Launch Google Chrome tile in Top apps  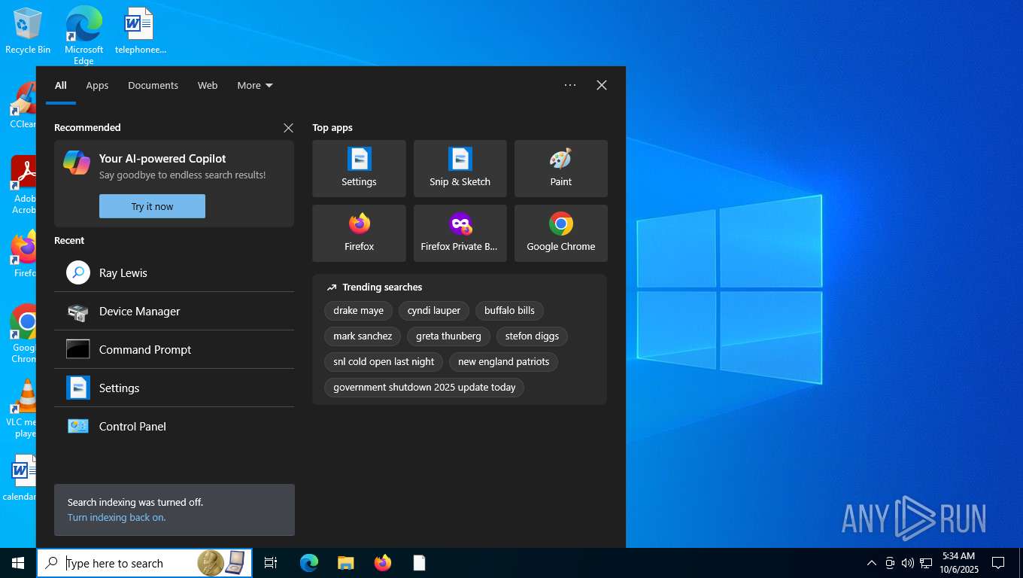click(x=560, y=233)
